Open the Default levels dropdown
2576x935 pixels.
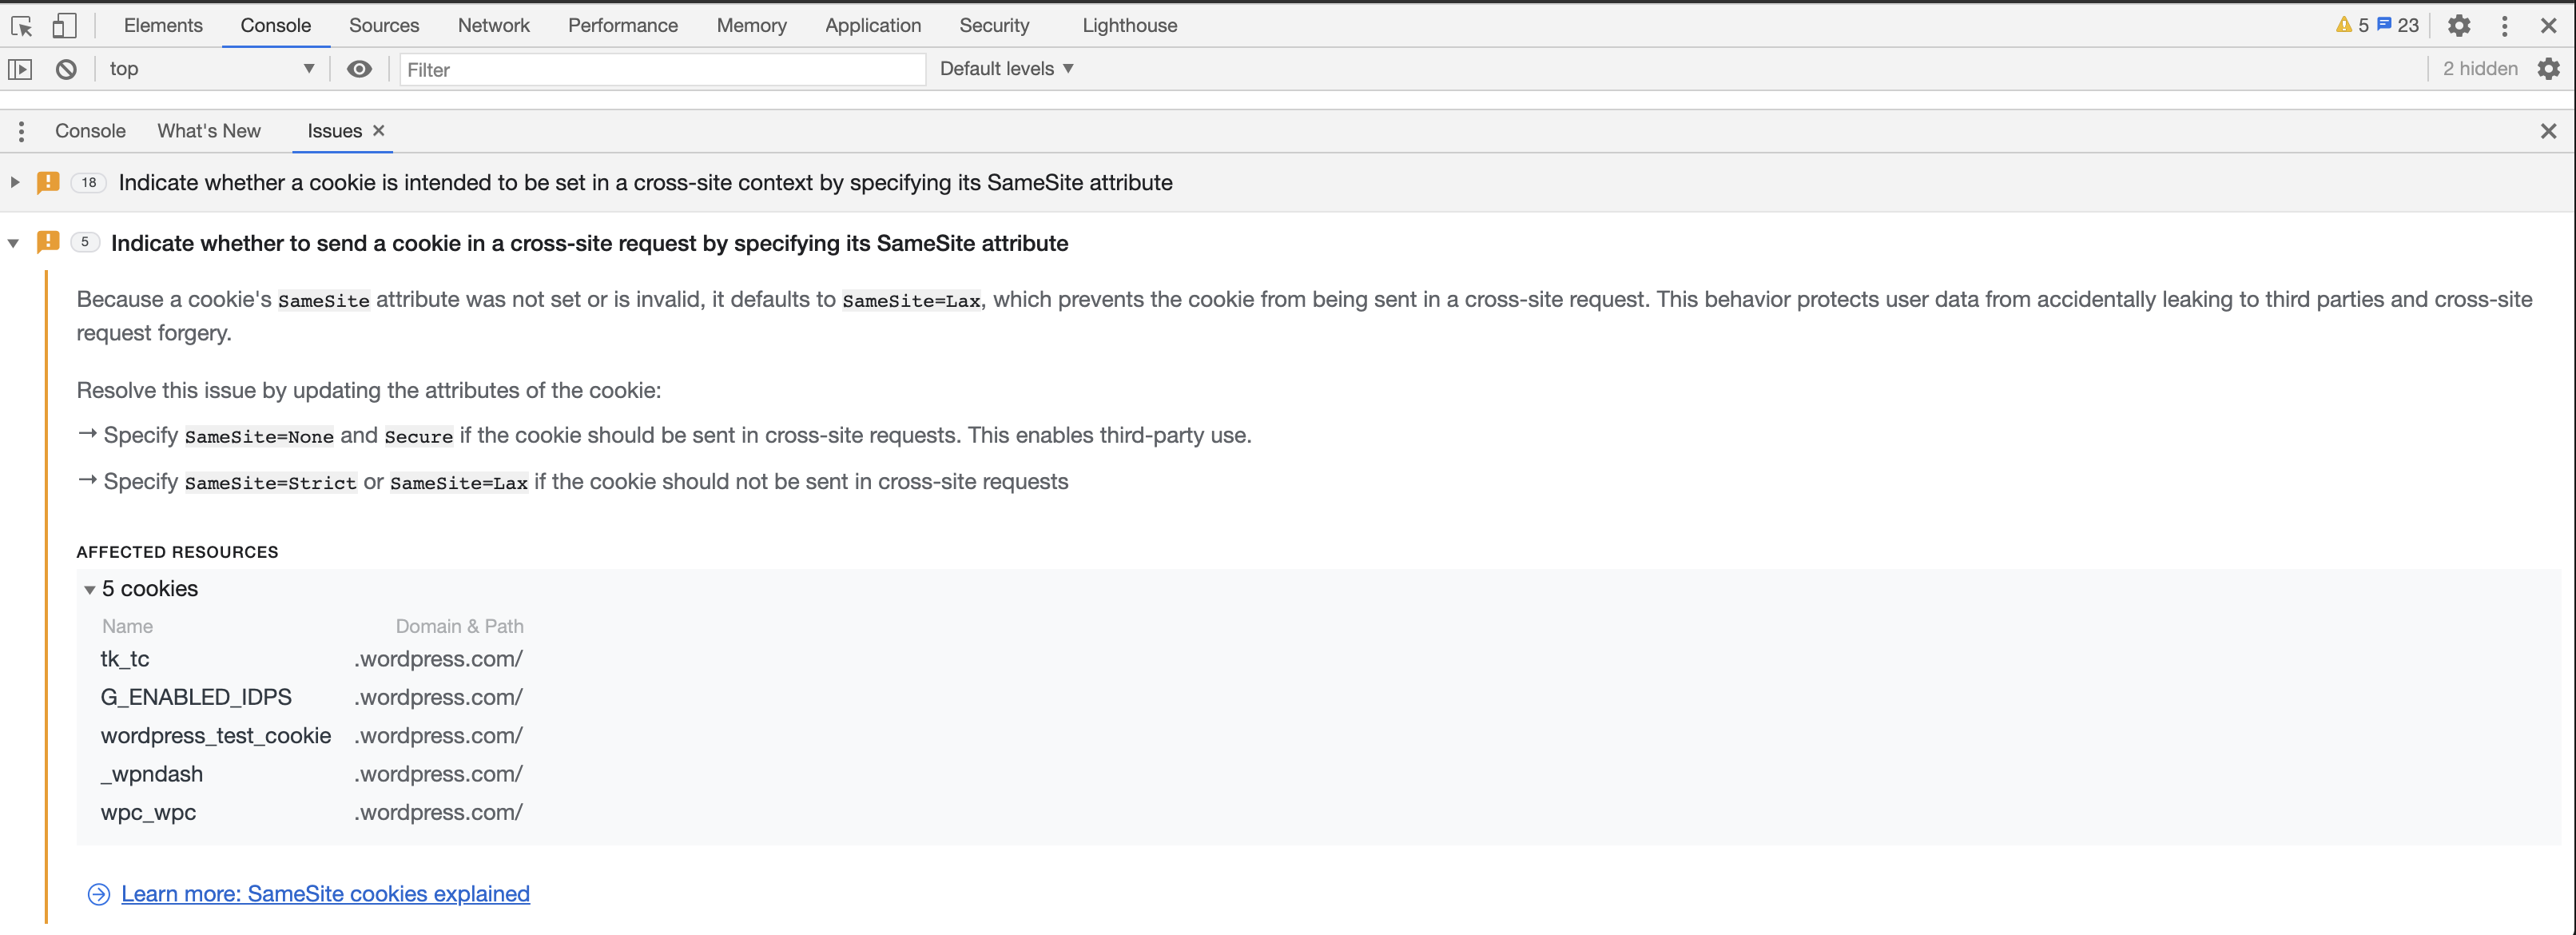coord(1006,68)
